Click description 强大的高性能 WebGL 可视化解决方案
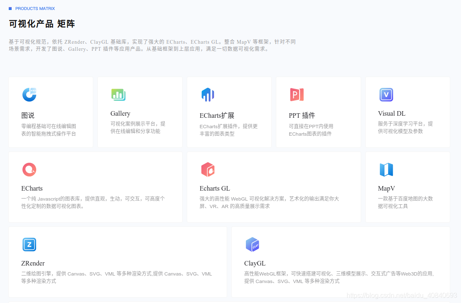 (x=269, y=202)
